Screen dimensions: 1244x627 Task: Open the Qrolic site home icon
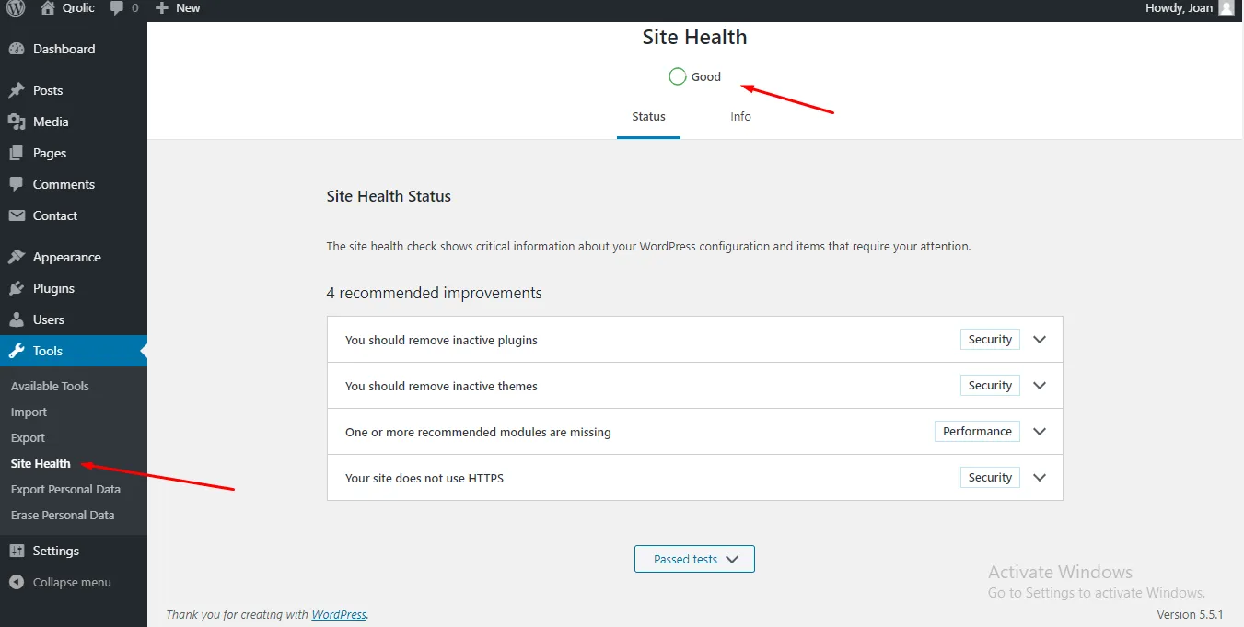48,8
